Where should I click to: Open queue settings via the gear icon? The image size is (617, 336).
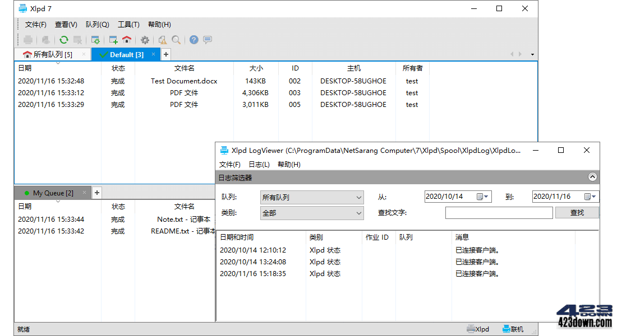pyautogui.click(x=145, y=40)
